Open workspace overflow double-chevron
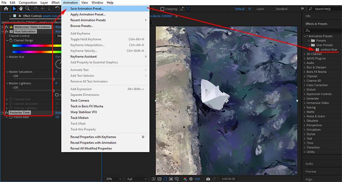 (x=302, y=9)
